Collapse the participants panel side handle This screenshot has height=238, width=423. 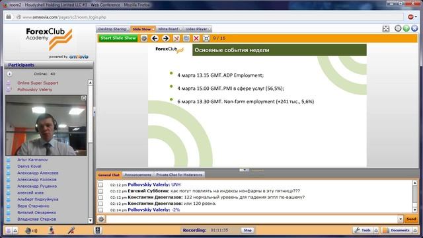(x=95, y=112)
